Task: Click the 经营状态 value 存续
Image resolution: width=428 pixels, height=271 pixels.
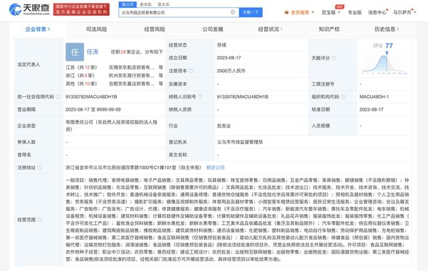Action: pyautogui.click(x=221, y=45)
